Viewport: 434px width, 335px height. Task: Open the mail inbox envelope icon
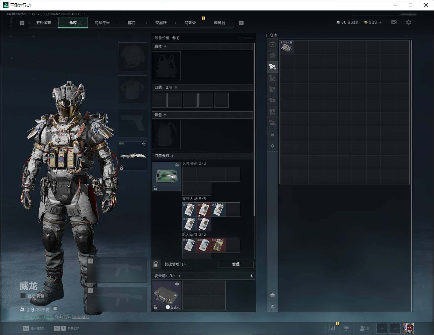pos(394,22)
